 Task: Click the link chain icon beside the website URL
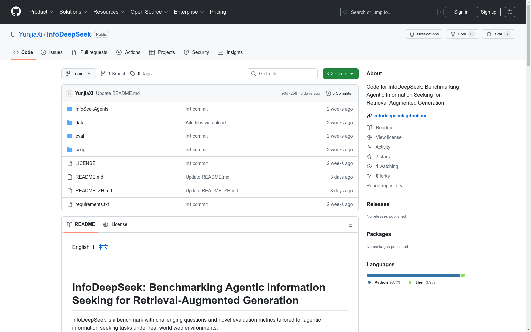point(369,116)
